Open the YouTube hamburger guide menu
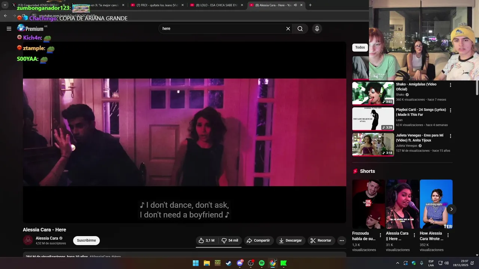Viewport: 479px width, 269px height. (9, 29)
